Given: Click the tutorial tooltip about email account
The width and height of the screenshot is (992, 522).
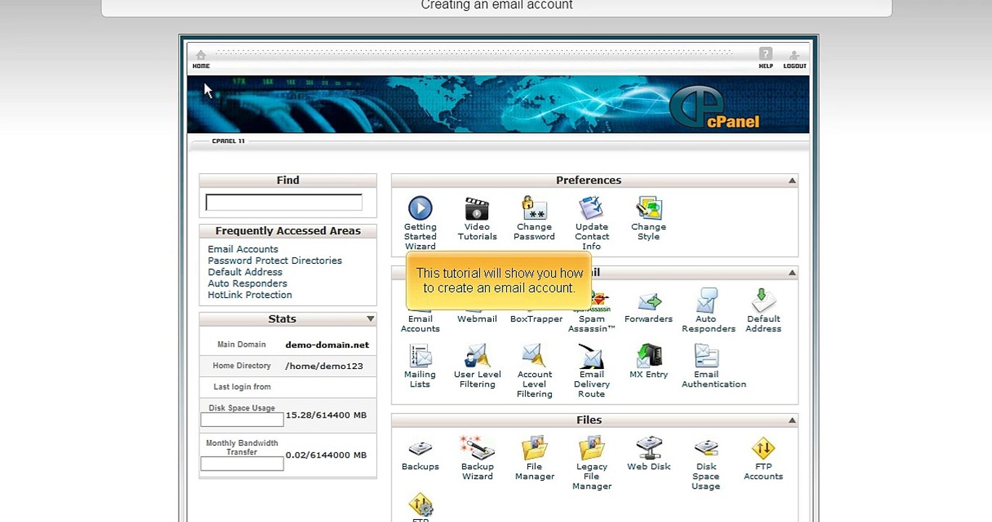Looking at the screenshot, I should point(500,281).
